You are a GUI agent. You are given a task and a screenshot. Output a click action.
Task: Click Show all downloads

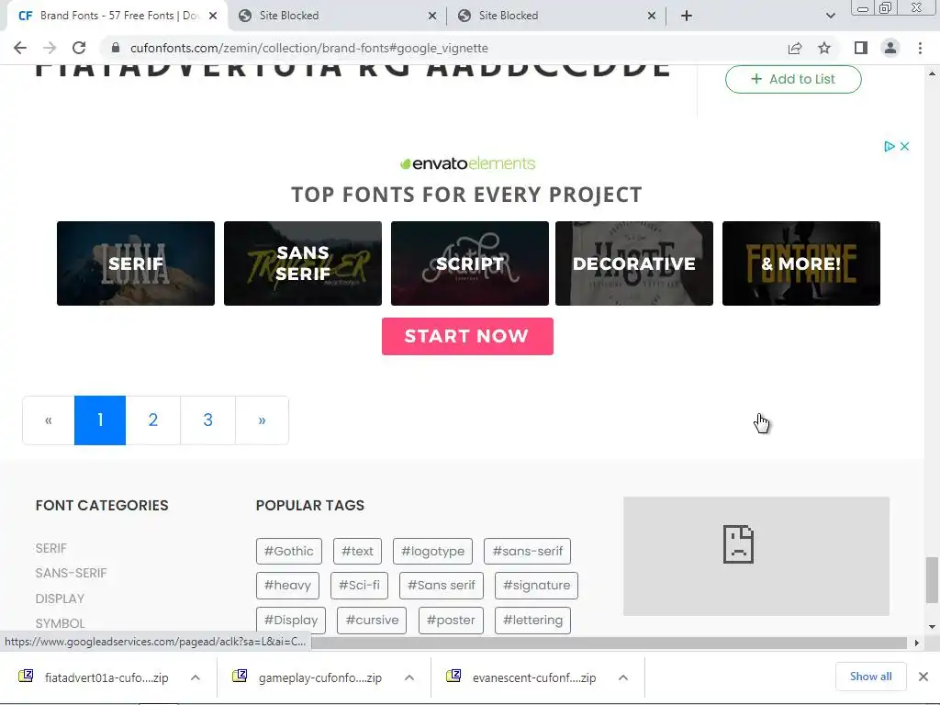click(870, 677)
